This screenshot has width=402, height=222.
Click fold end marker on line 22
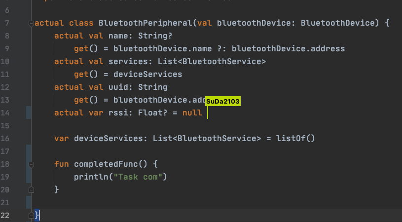coord(31,216)
